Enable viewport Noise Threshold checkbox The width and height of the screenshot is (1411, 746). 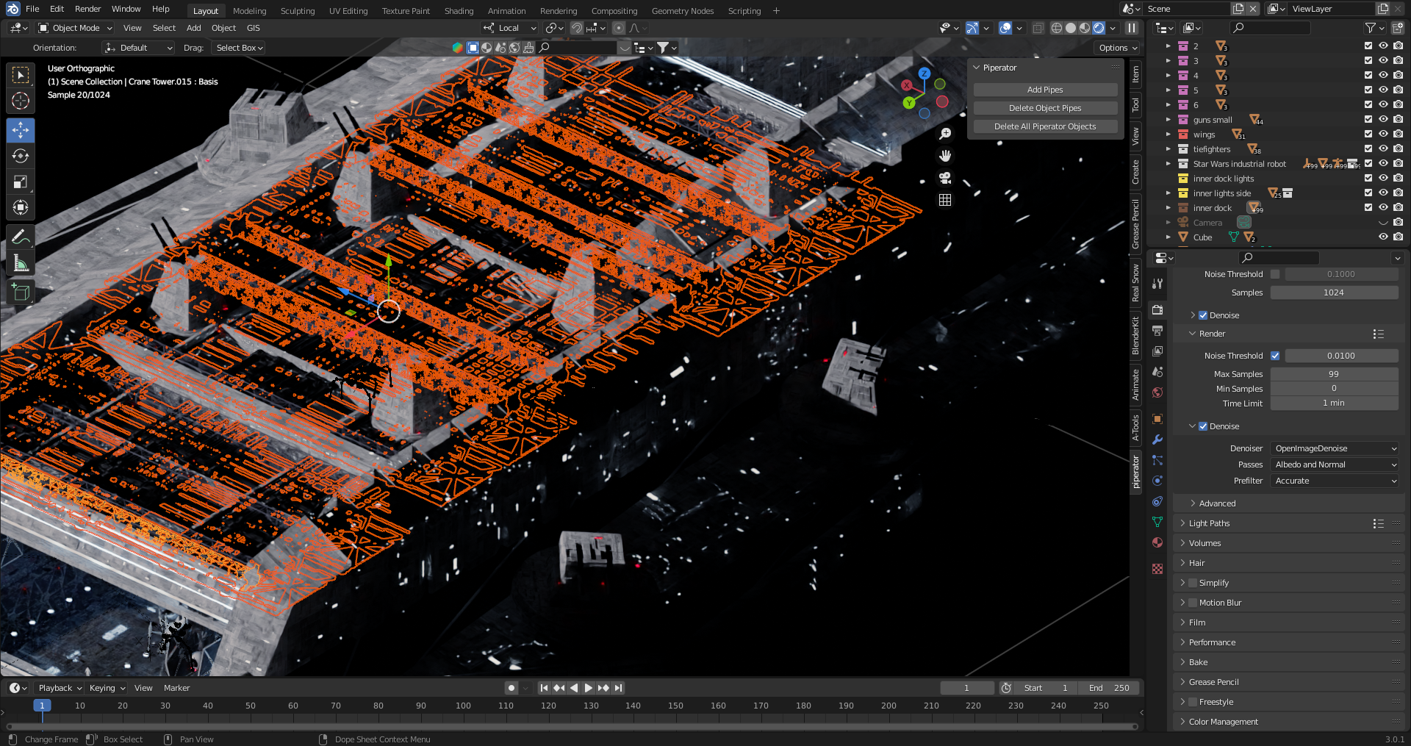1275,274
